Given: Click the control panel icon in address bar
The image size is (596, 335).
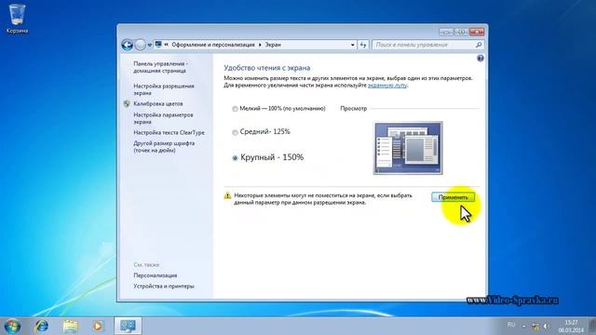Looking at the screenshot, I should [158, 45].
